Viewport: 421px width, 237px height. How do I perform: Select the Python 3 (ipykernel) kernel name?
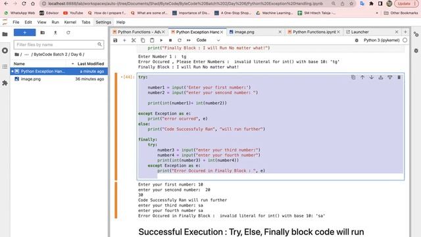[382, 40]
